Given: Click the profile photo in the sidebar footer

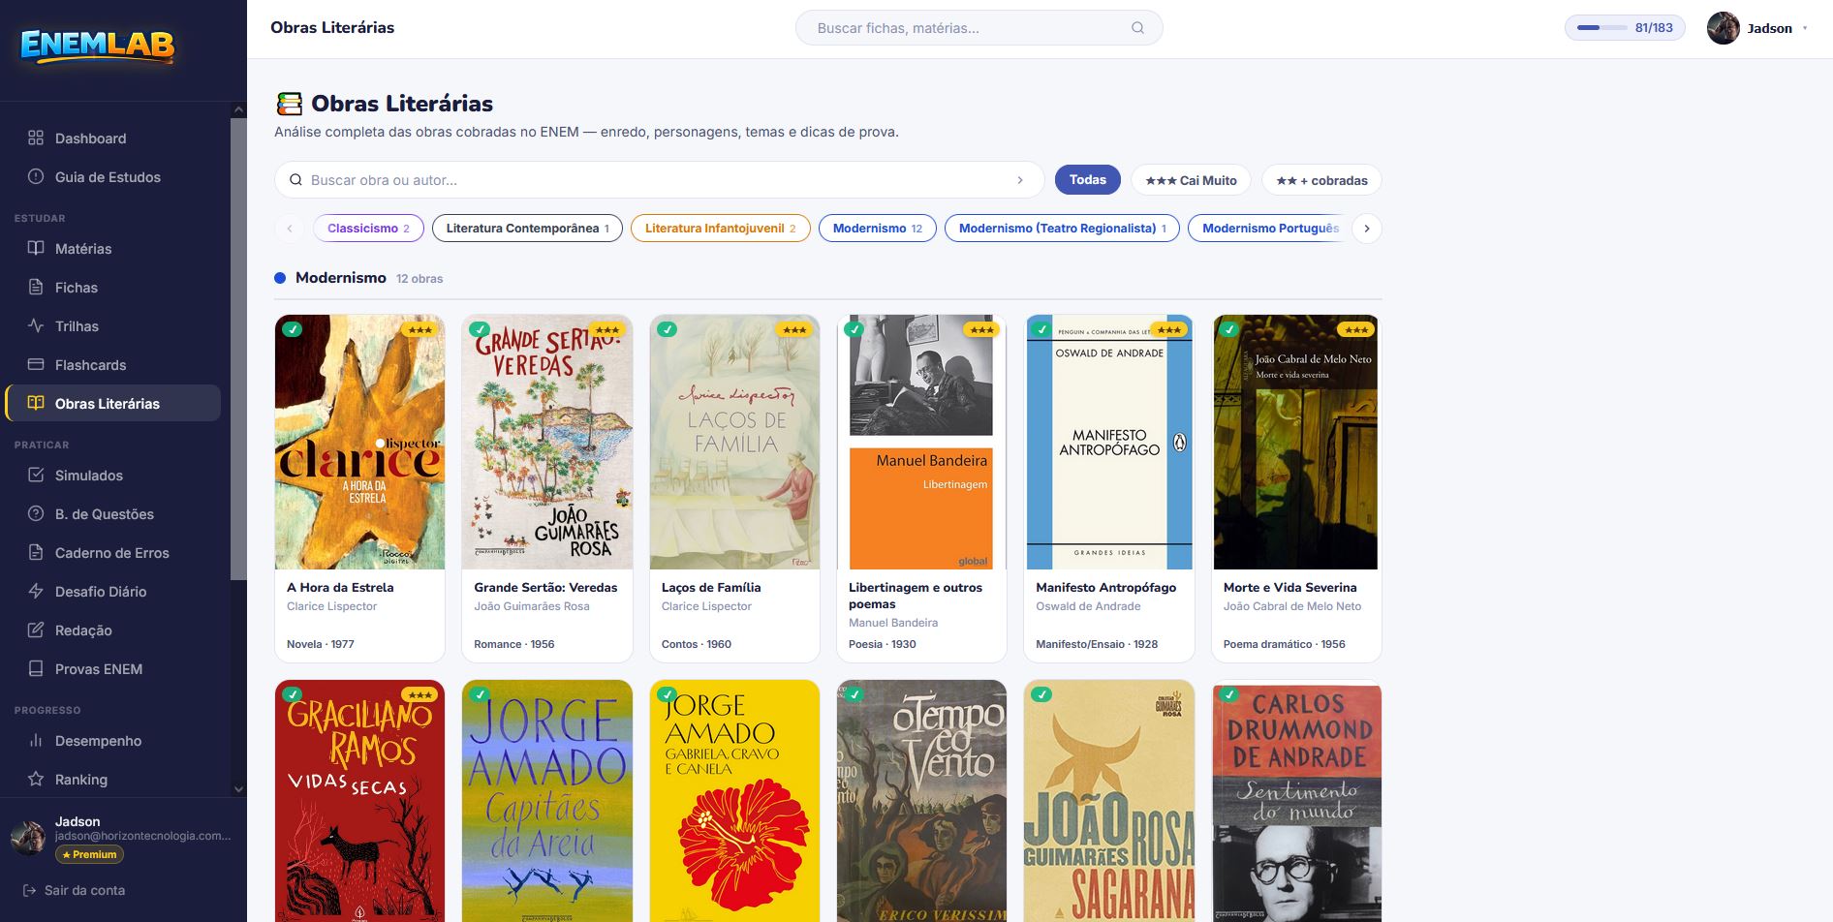Looking at the screenshot, I should pyautogui.click(x=28, y=838).
